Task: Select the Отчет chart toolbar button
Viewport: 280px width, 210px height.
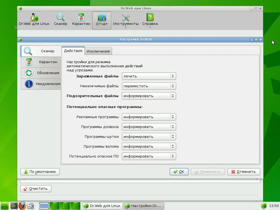Action: click(x=102, y=21)
